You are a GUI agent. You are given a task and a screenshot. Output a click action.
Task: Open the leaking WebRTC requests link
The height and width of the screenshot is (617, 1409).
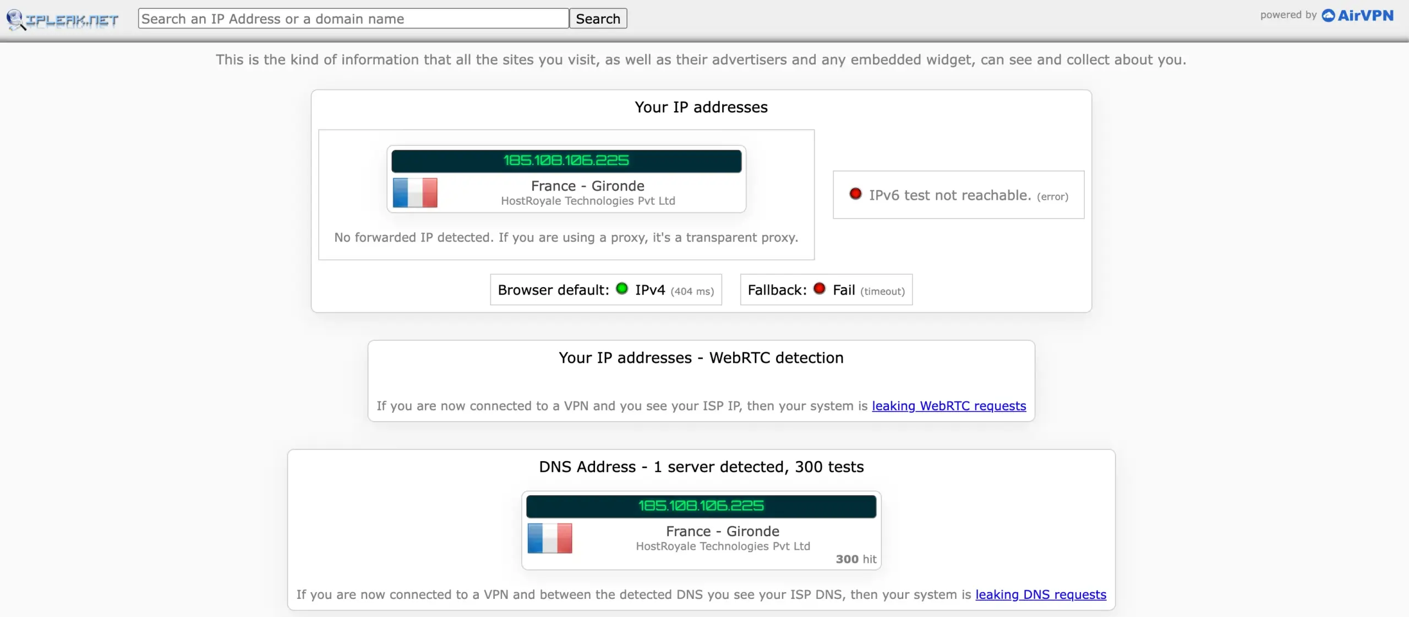pyautogui.click(x=949, y=406)
